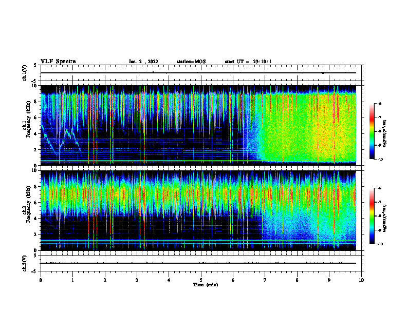Click the "station=MOS" header label
Image resolution: width=407 pixels, height=314 pixels.
pyautogui.click(x=191, y=62)
